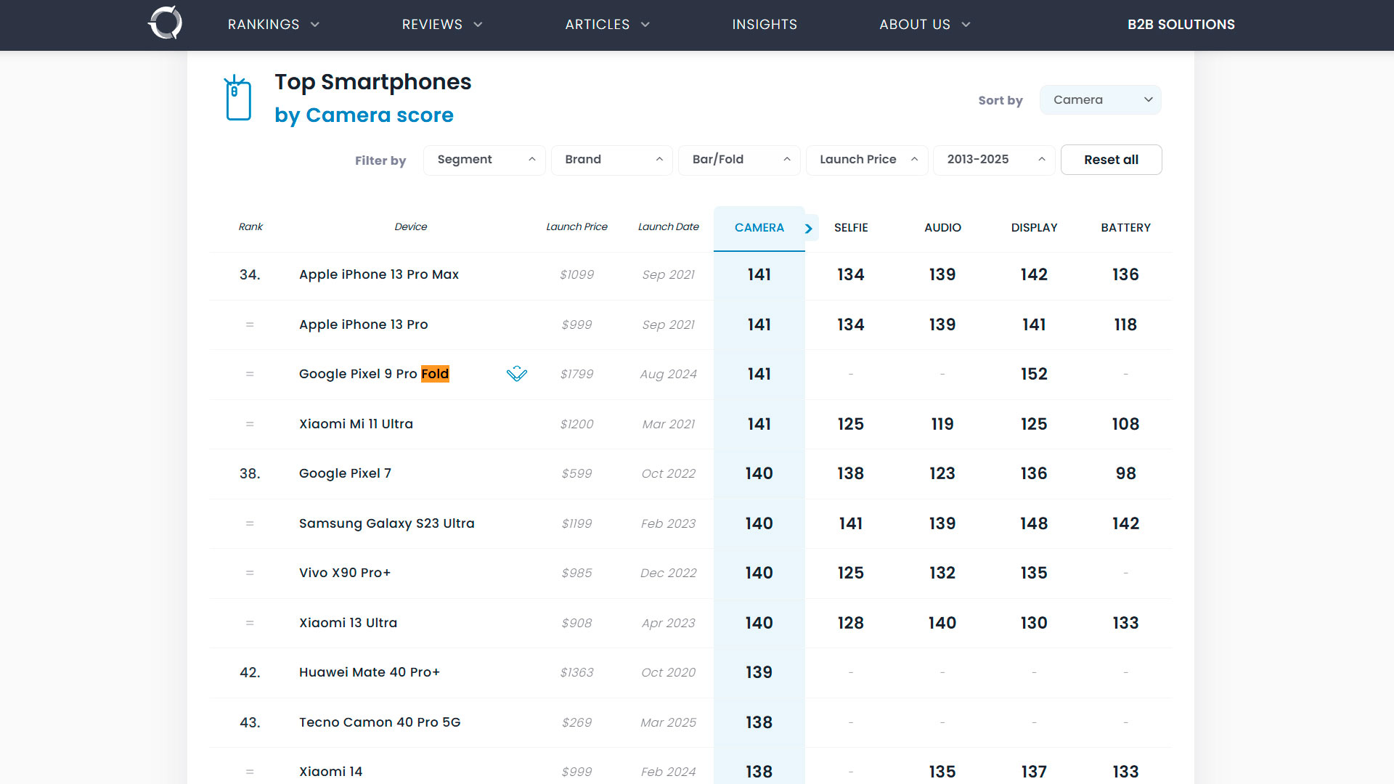Open the RANKINGS menu
The width and height of the screenshot is (1394, 784).
tap(274, 25)
